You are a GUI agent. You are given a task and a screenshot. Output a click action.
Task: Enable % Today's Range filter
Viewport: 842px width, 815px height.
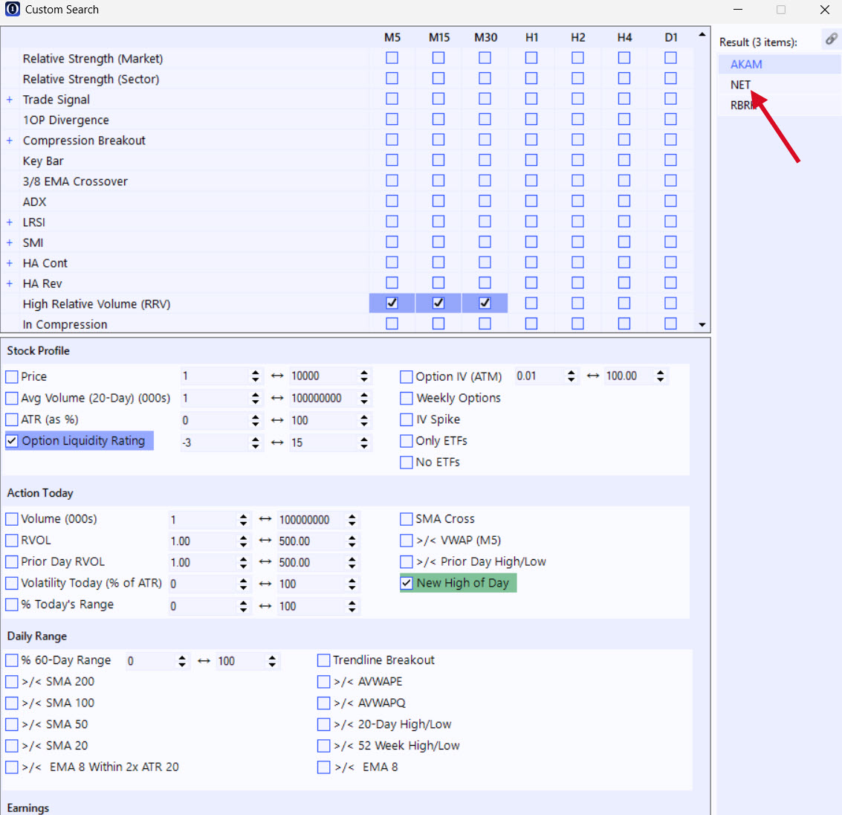click(12, 605)
